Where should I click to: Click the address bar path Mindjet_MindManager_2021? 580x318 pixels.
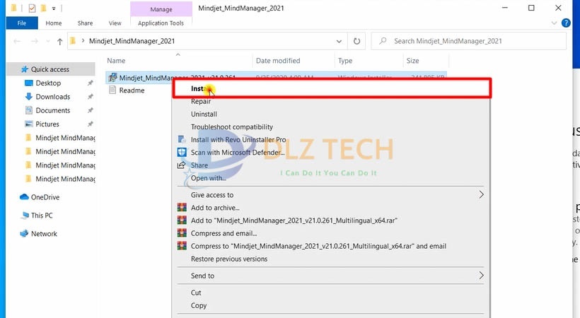[132, 41]
